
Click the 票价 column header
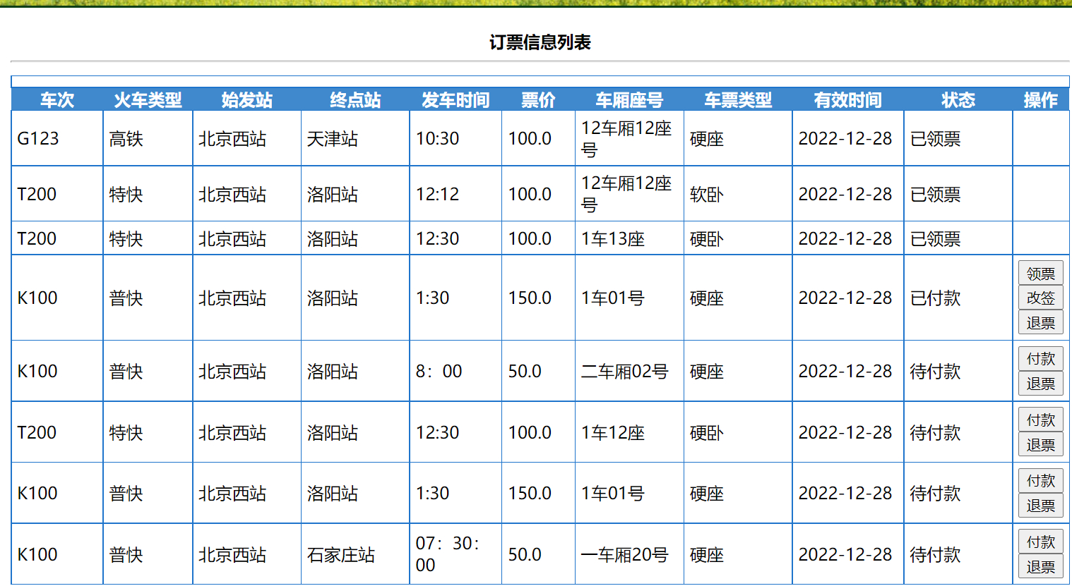tap(538, 100)
